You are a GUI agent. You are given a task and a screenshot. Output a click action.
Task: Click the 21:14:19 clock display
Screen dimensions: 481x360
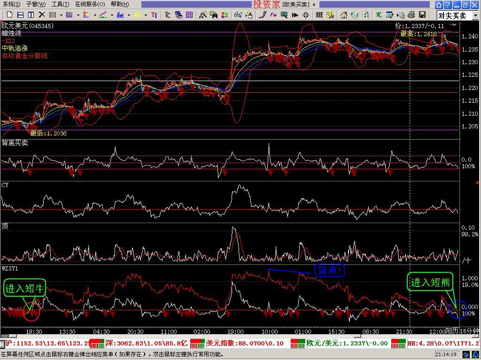point(448,355)
